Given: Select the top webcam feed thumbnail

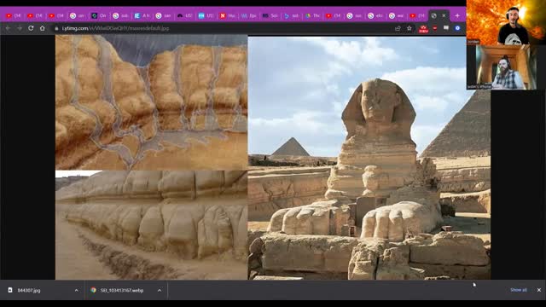Looking at the screenshot, I should (506, 22).
